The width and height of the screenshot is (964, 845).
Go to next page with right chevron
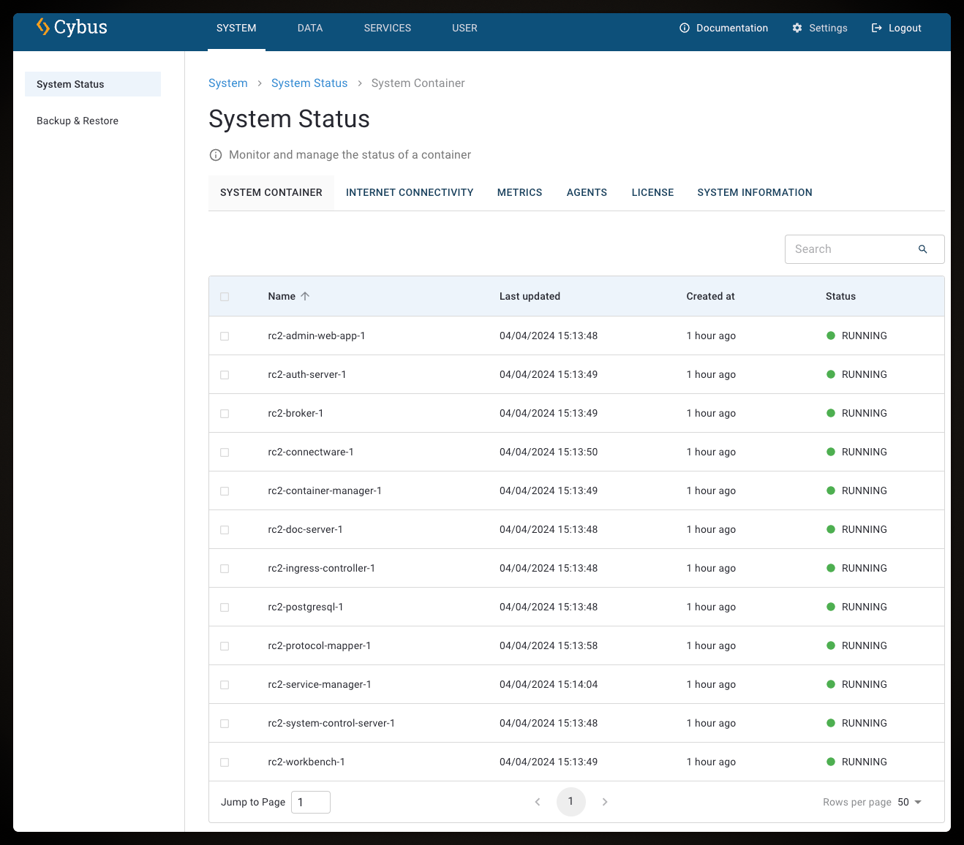[605, 802]
